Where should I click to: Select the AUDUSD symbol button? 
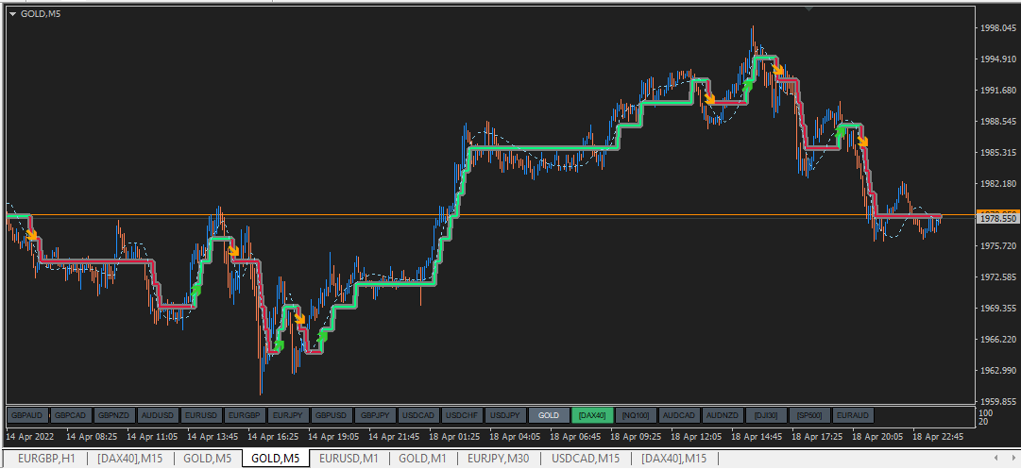pos(159,415)
